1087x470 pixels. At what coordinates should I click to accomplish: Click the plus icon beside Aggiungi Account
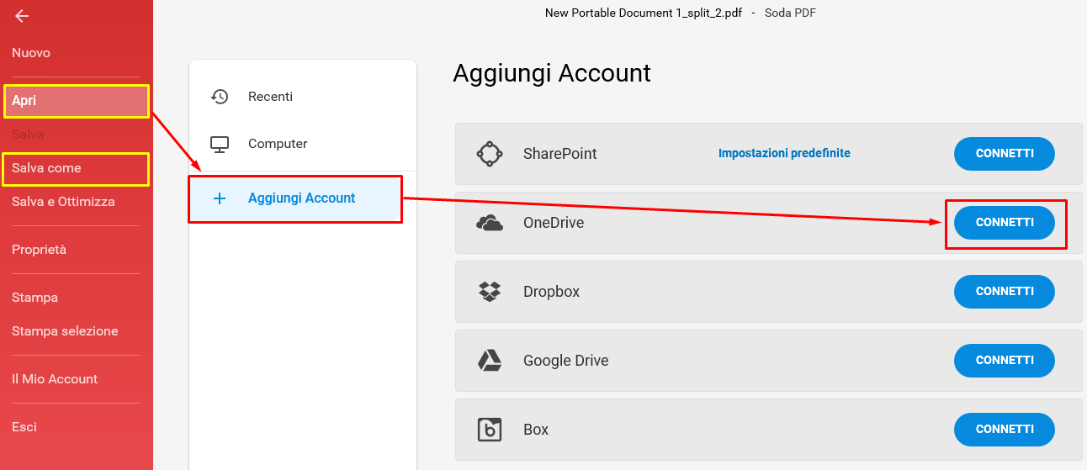coord(220,198)
